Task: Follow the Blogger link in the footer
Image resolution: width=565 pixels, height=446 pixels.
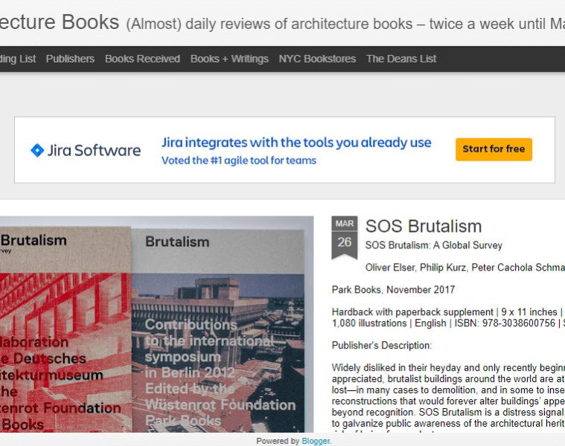Action: point(316,441)
